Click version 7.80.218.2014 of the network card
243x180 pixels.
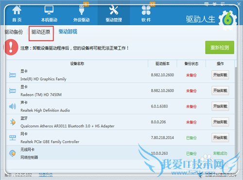(x=162, y=138)
